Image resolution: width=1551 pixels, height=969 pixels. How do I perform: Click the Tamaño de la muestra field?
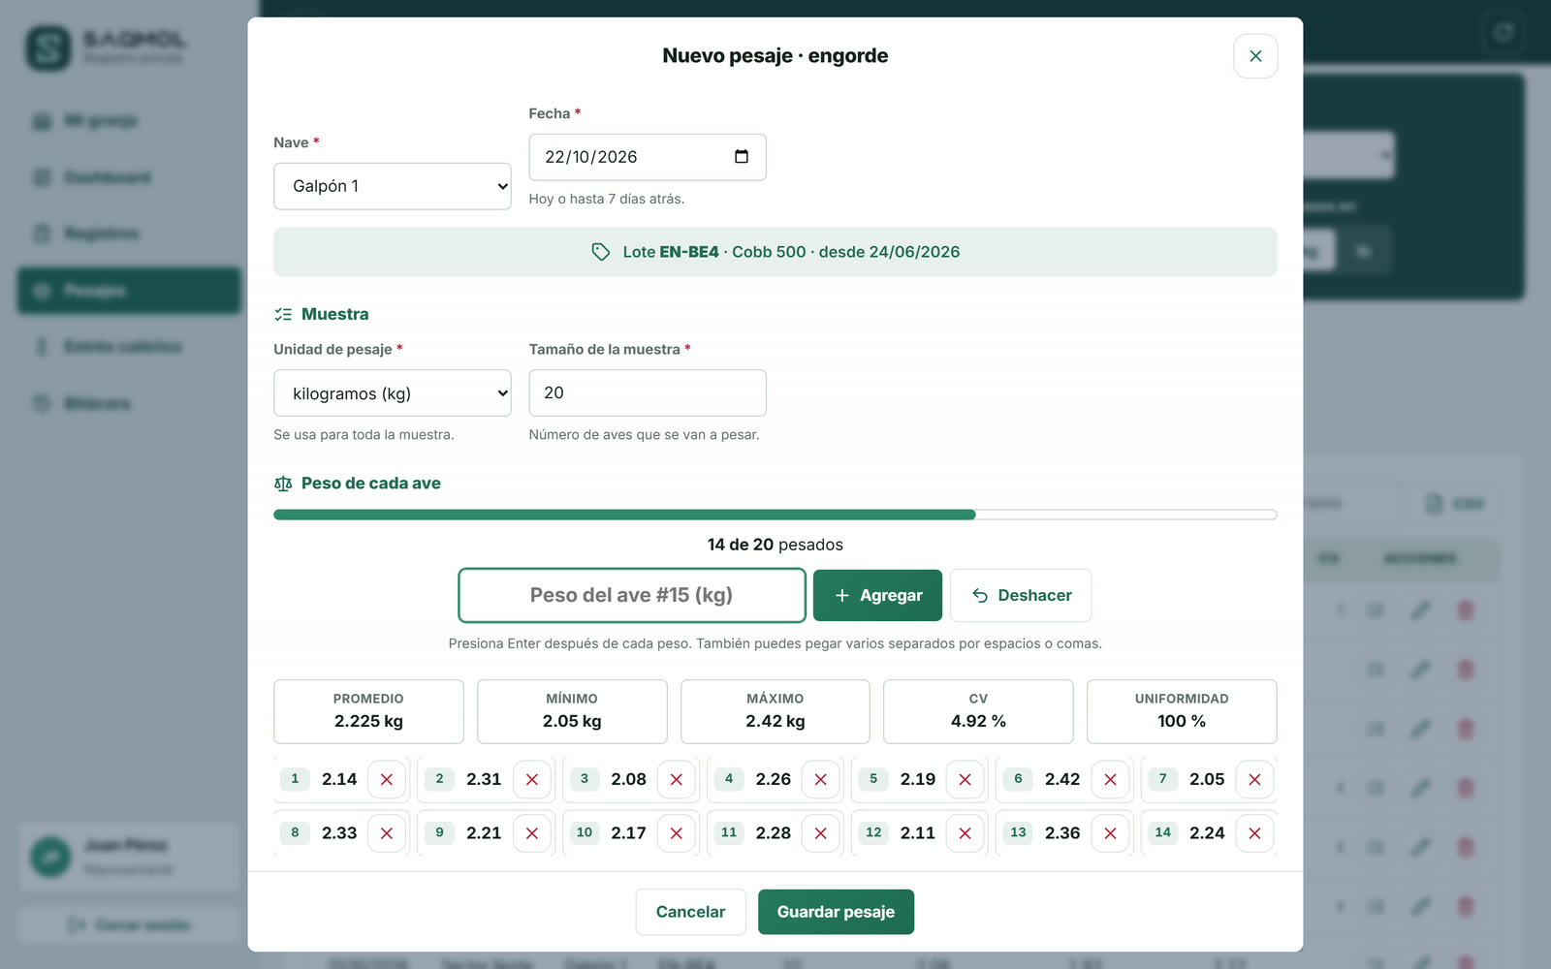(x=648, y=392)
